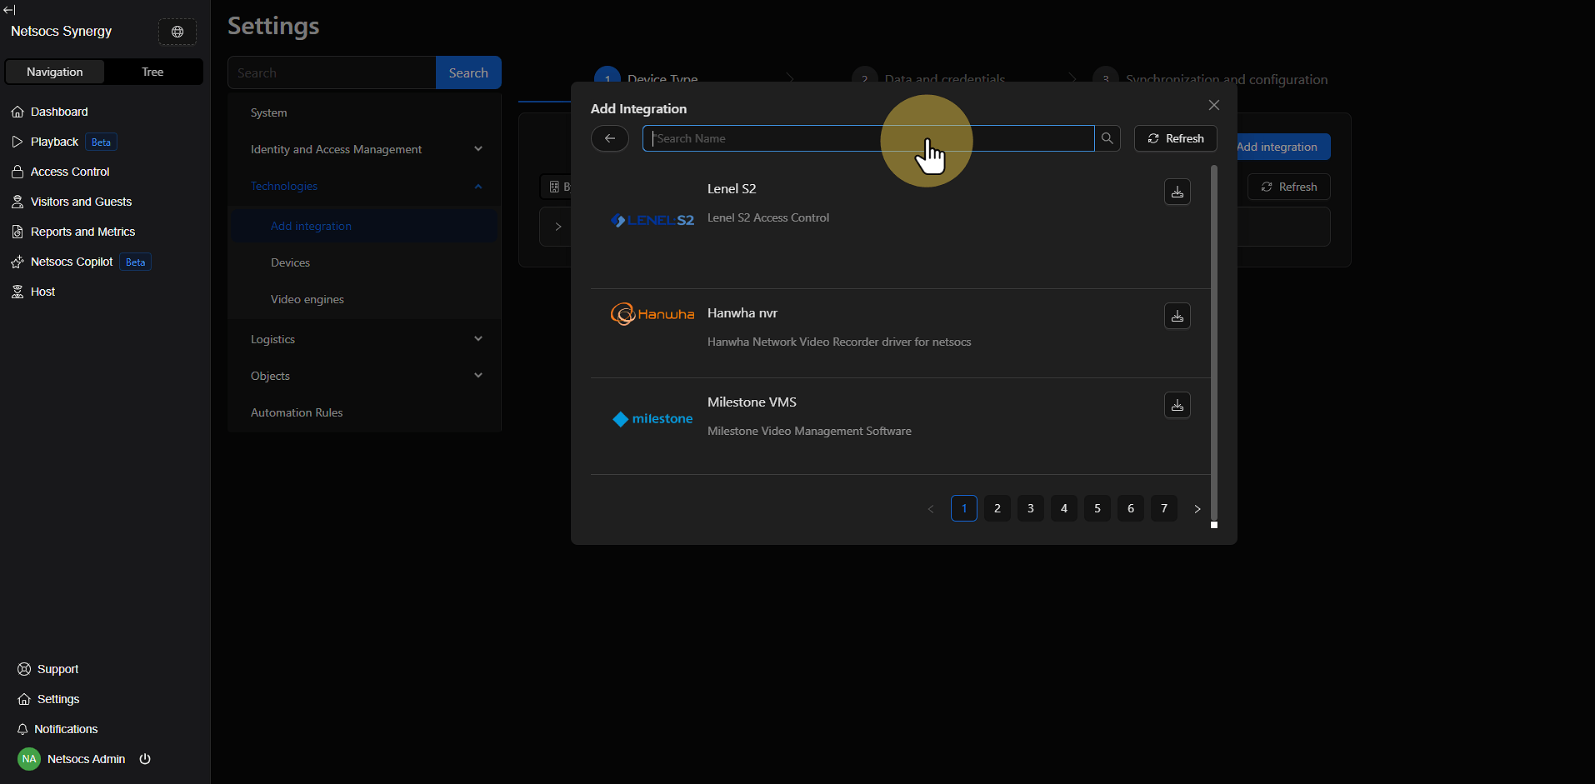Go to page 3 of integrations
The image size is (1595, 784).
[x=1030, y=508]
